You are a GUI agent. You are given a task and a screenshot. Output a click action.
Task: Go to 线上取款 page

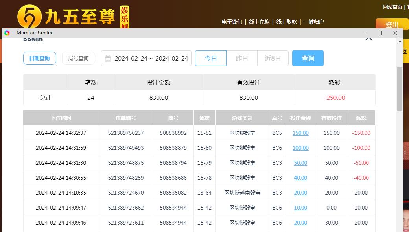tap(286, 22)
